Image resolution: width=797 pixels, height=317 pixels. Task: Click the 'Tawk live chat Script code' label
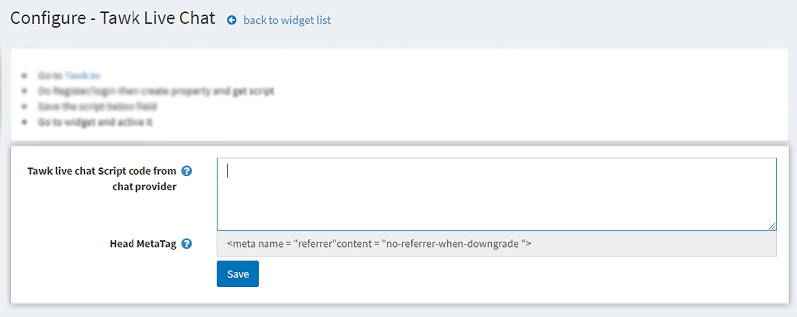[x=102, y=171]
